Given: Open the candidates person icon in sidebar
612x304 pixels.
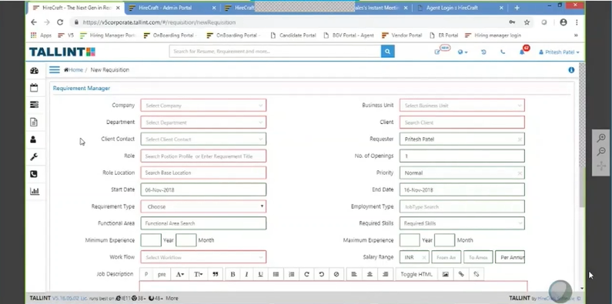Looking at the screenshot, I should pos(34,139).
